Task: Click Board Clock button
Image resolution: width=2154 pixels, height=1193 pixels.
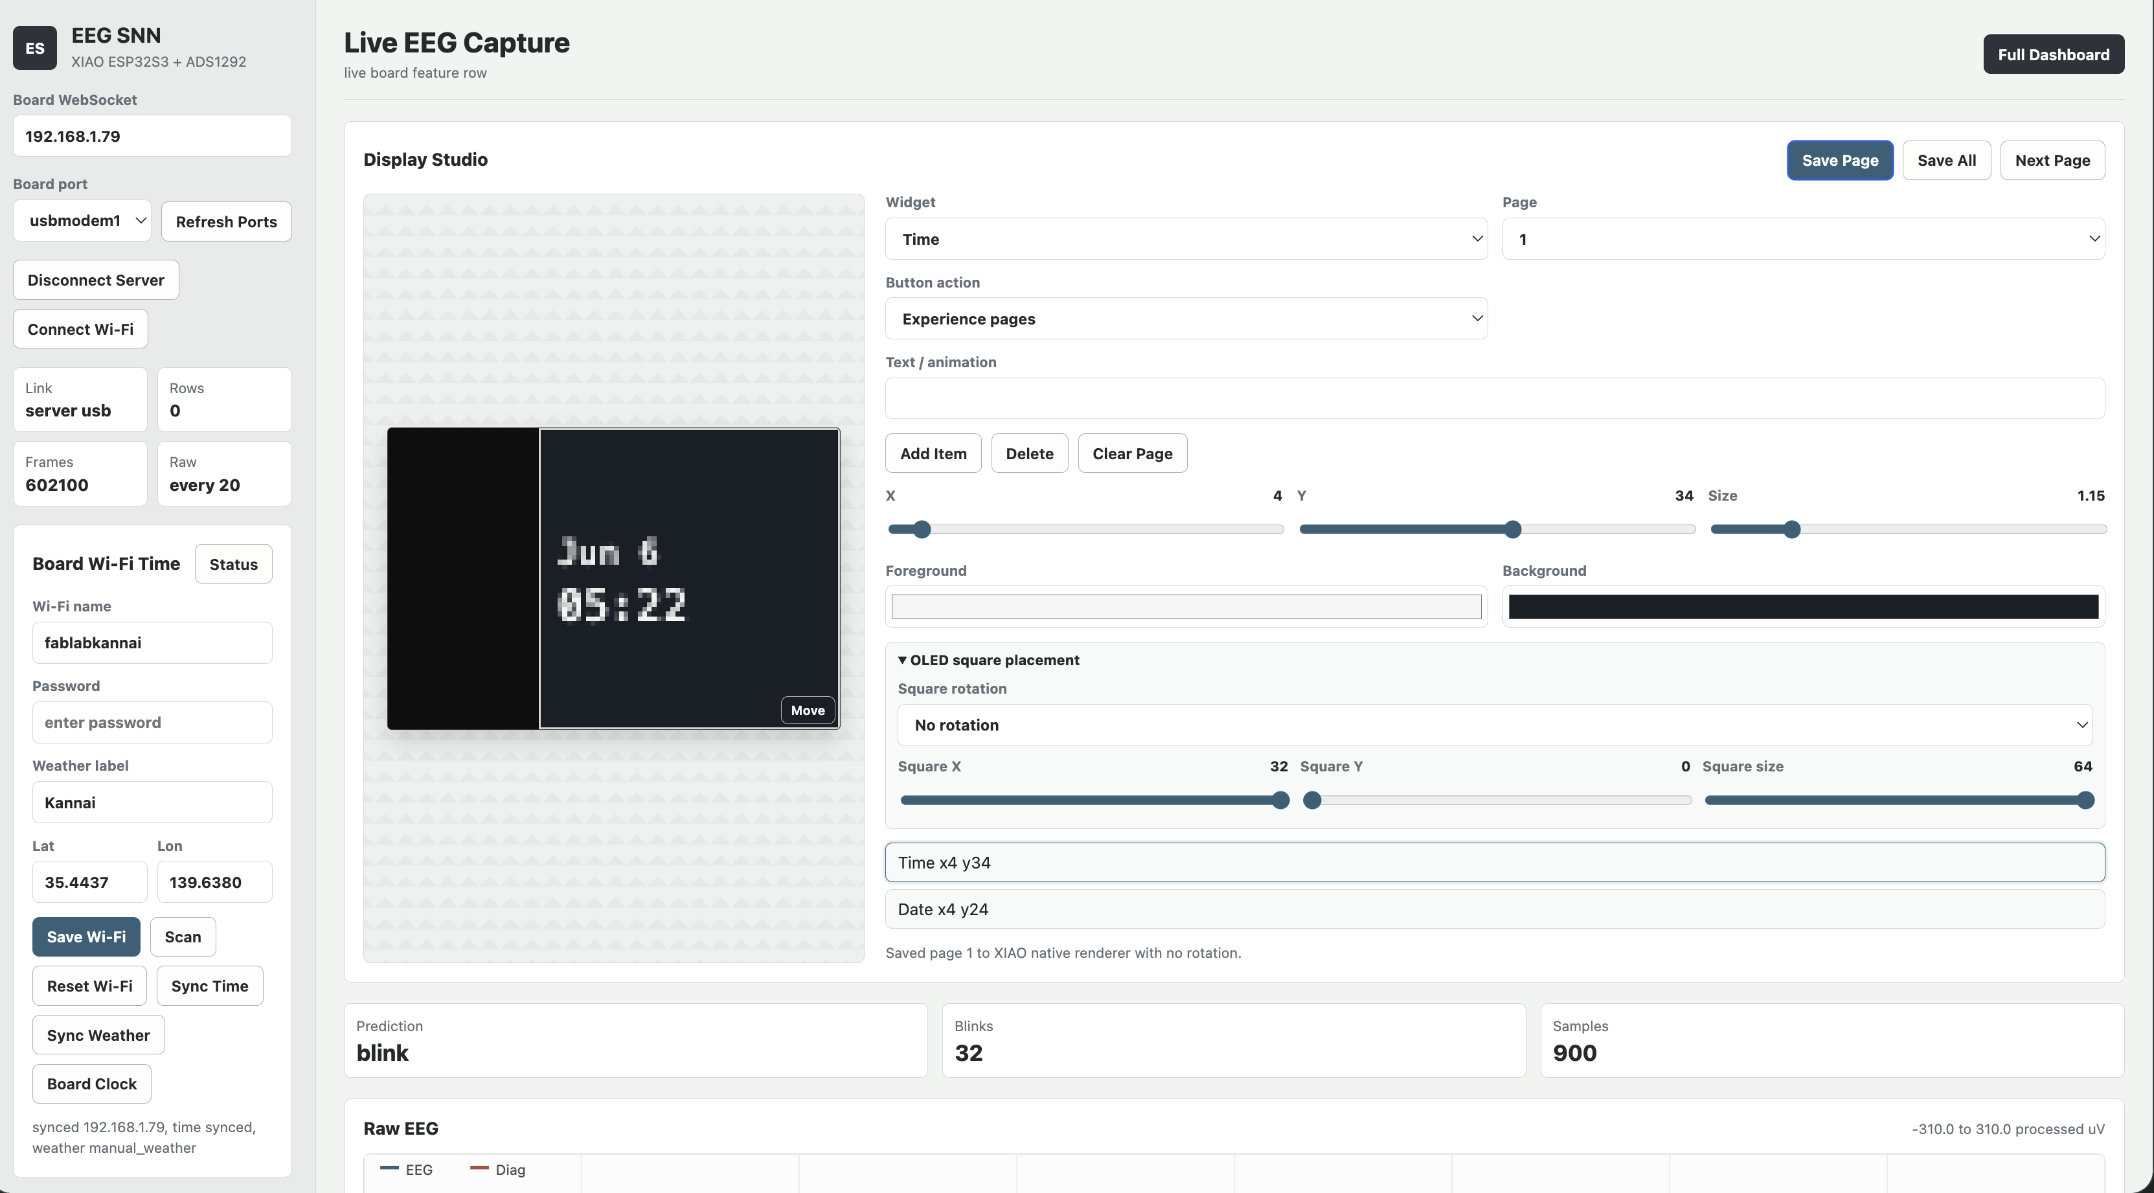Action: coord(91,1084)
